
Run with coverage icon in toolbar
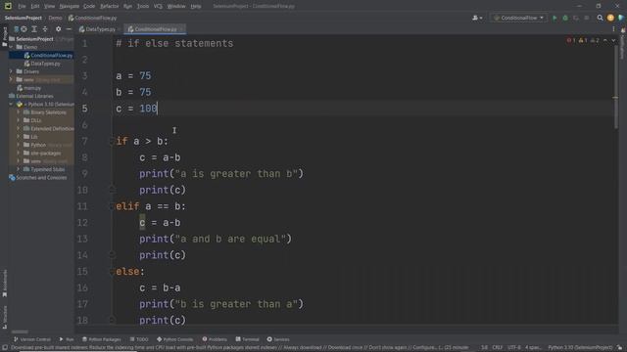coord(576,18)
